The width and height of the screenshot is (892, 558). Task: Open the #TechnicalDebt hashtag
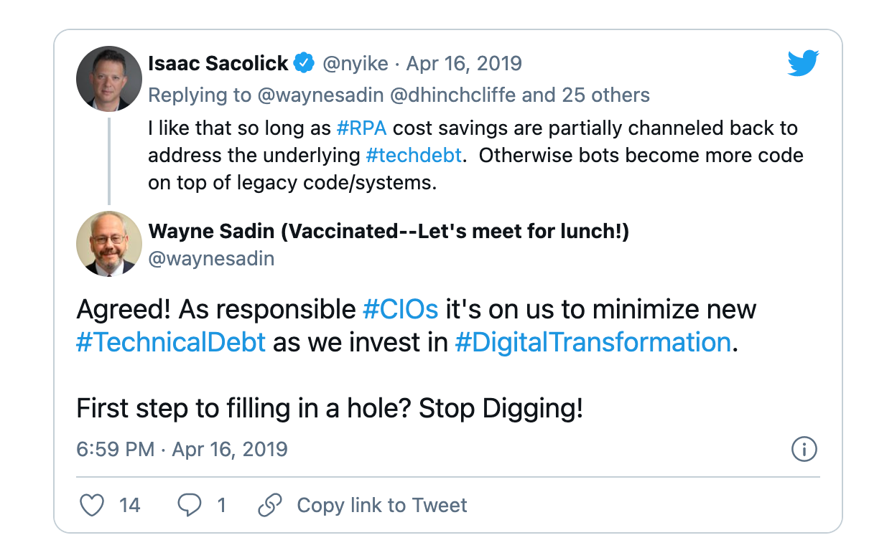point(171,342)
